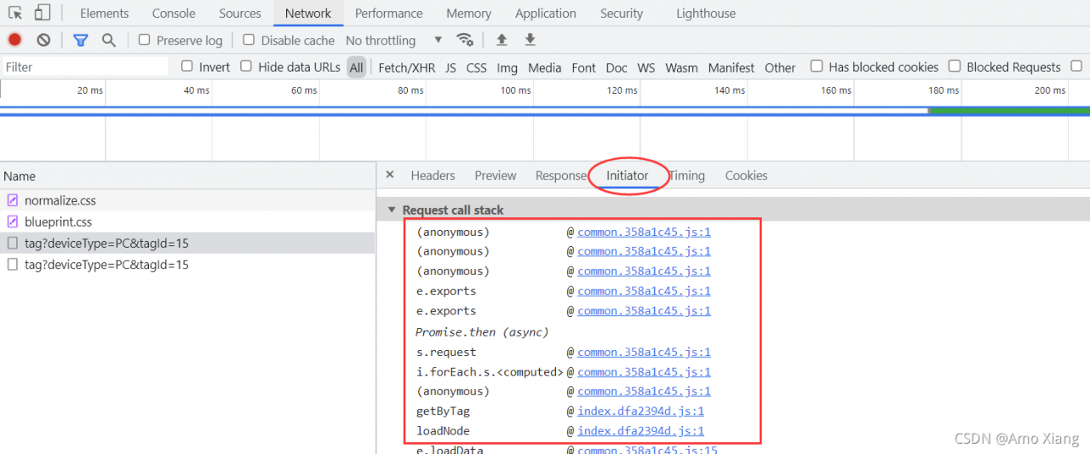Viewport: 1090px width, 454px height.
Task: Open network search with magnifier icon
Action: [x=109, y=40]
